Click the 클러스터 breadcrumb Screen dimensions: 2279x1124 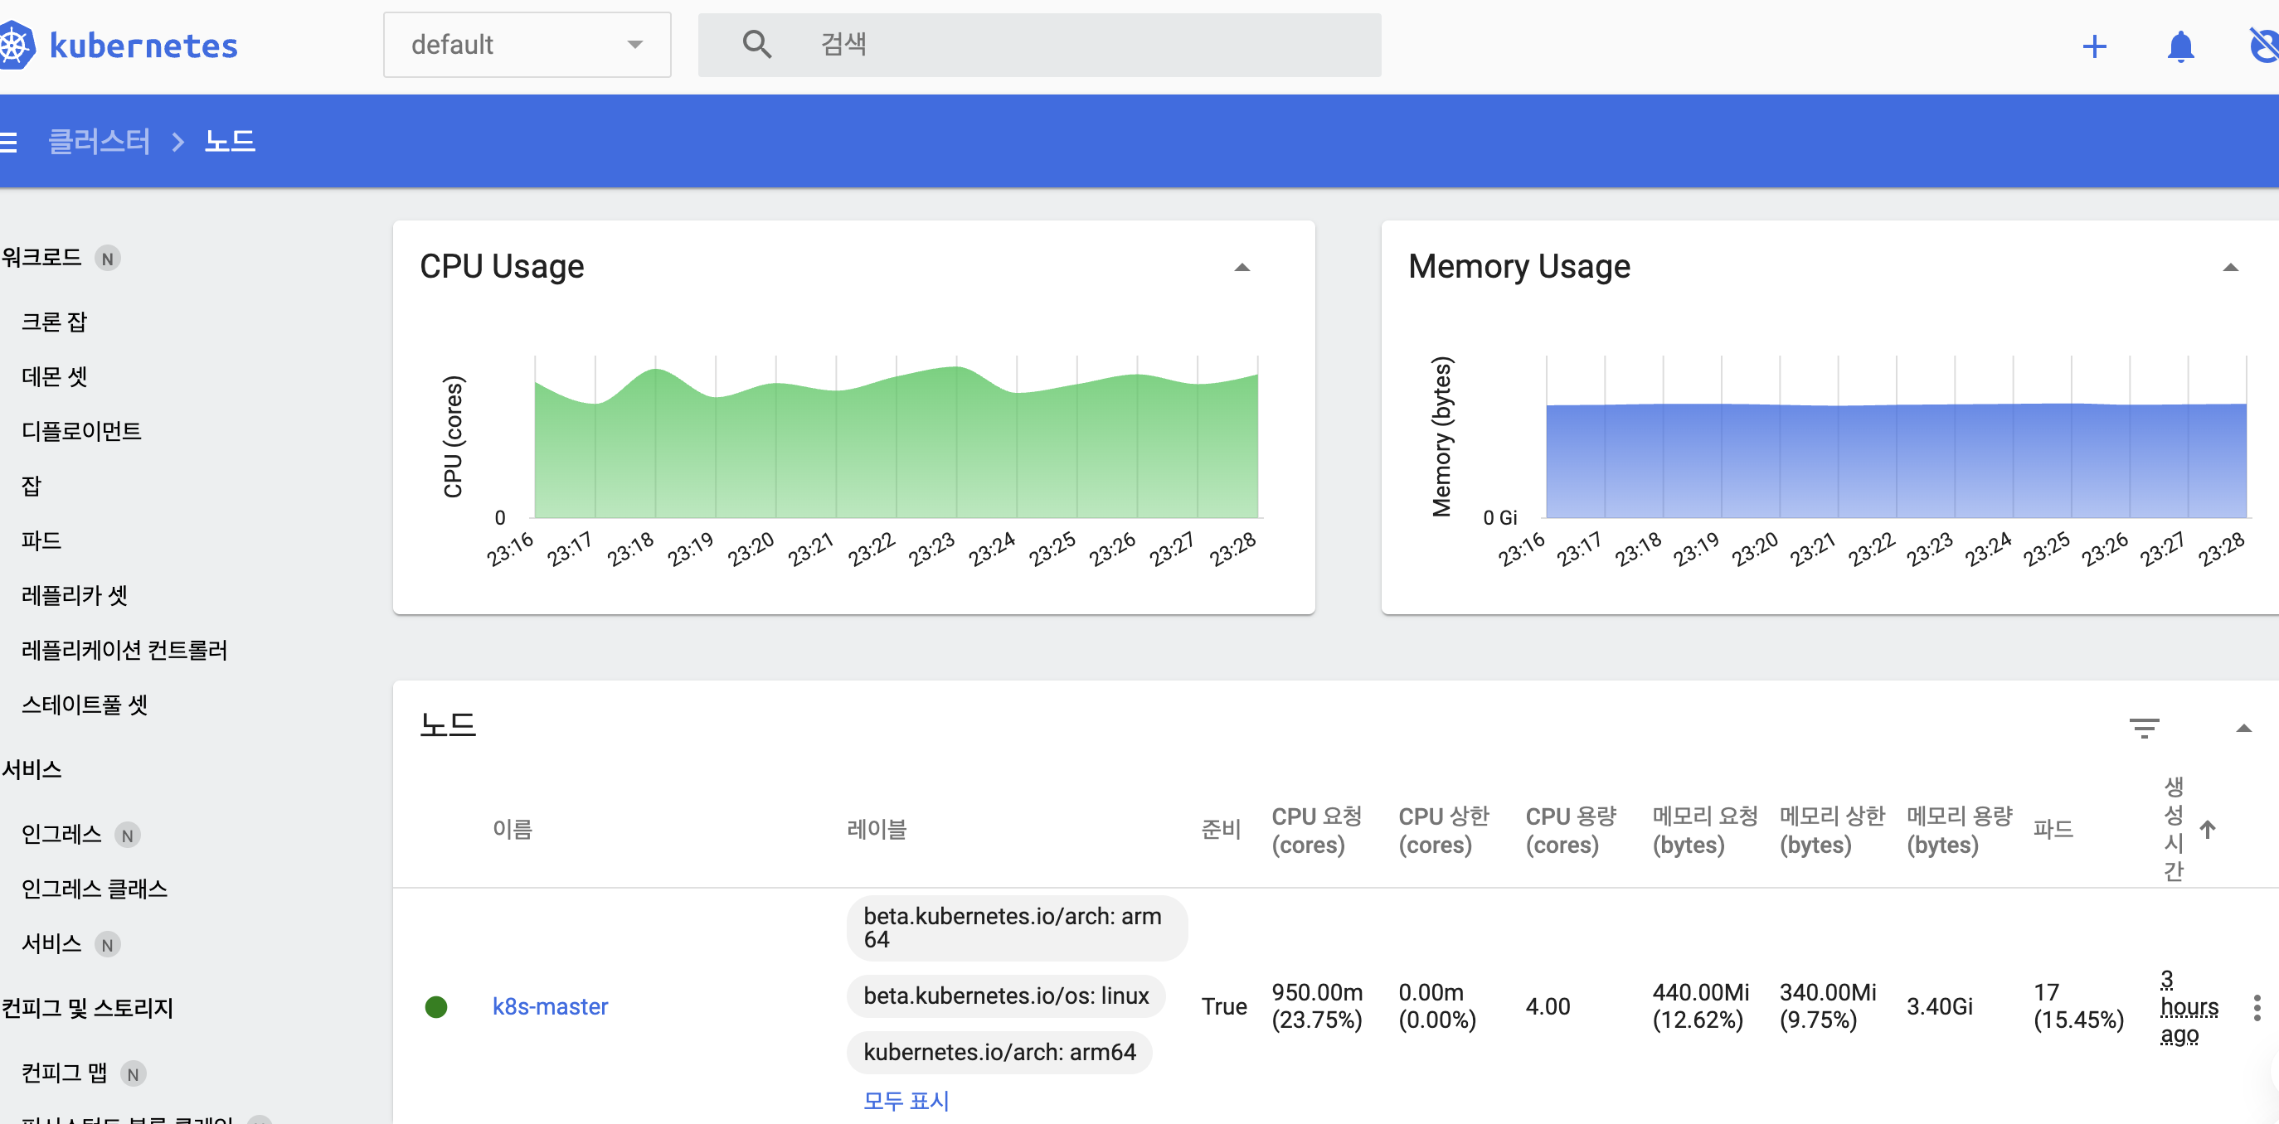tap(99, 142)
